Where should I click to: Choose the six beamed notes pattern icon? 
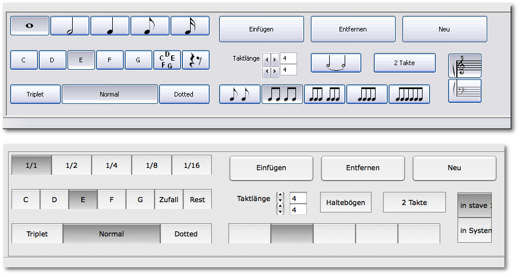tap(409, 94)
